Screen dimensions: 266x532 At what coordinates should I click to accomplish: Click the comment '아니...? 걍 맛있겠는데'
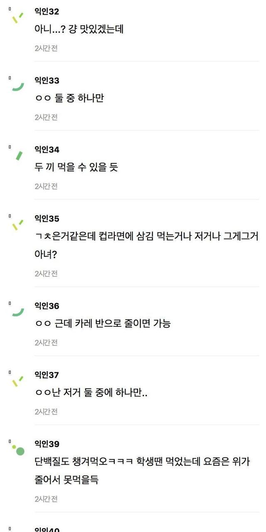coord(79,30)
